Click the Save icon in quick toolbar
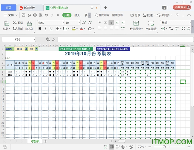 [x=24, y=15]
